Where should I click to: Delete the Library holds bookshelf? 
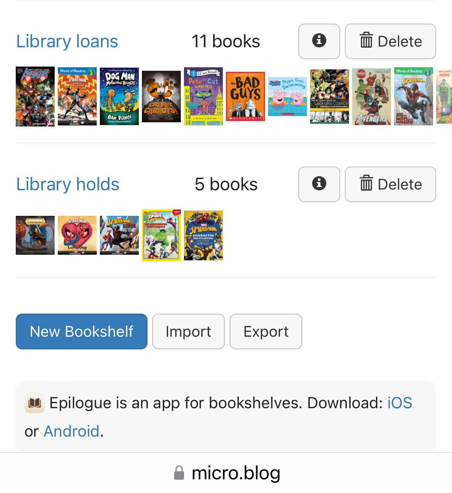point(390,184)
